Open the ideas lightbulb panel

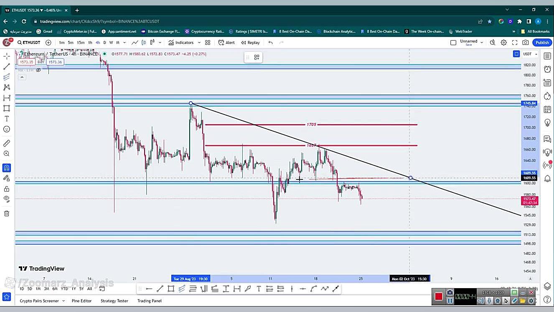tap(547, 123)
